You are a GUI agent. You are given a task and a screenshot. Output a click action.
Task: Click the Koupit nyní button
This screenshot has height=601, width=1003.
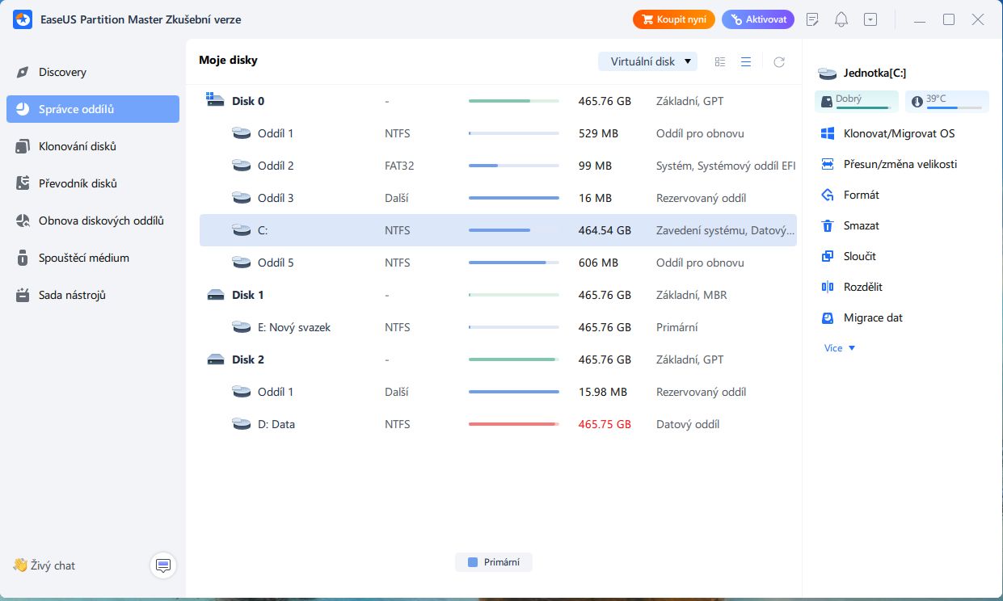pos(673,19)
